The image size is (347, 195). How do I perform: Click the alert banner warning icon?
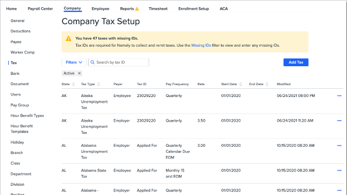(x=68, y=38)
